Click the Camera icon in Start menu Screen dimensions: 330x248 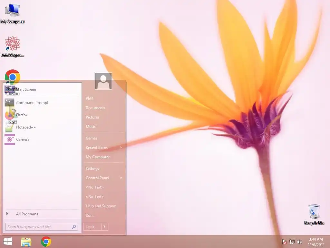point(9,139)
